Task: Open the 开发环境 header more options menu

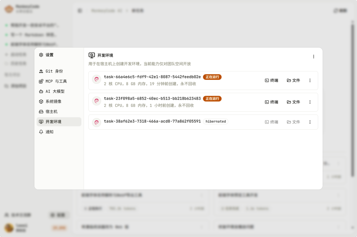Action: point(313,57)
